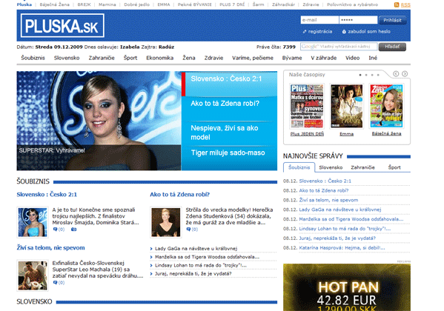Open Bájecná Žena top bar link

point(54,4)
